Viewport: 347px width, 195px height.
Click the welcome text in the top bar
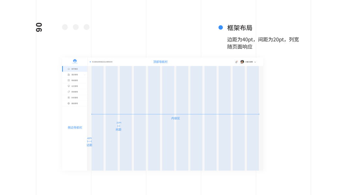pos(102,62)
